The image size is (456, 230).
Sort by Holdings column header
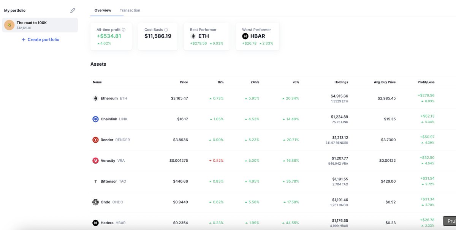341,82
